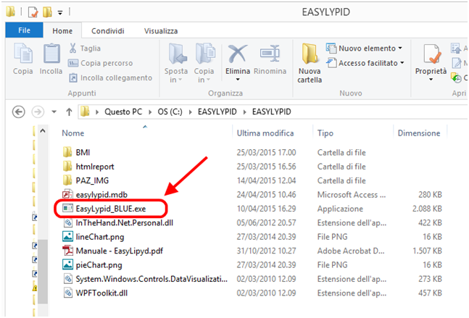Open the recent locations dropdown arrow
Viewport: 469px width, 318px height.
coord(54,112)
